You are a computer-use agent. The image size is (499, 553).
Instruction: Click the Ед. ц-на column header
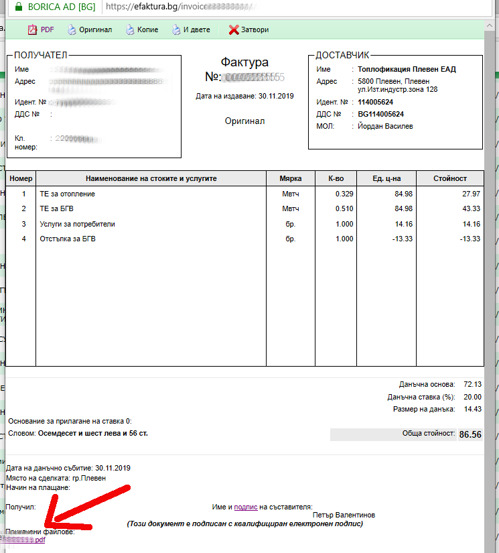point(386,178)
